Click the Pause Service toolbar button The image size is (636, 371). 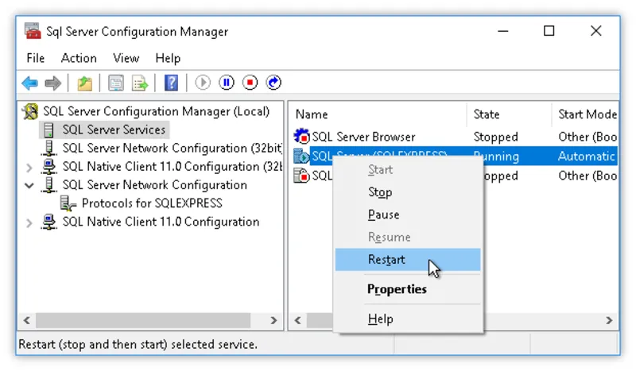tap(227, 83)
